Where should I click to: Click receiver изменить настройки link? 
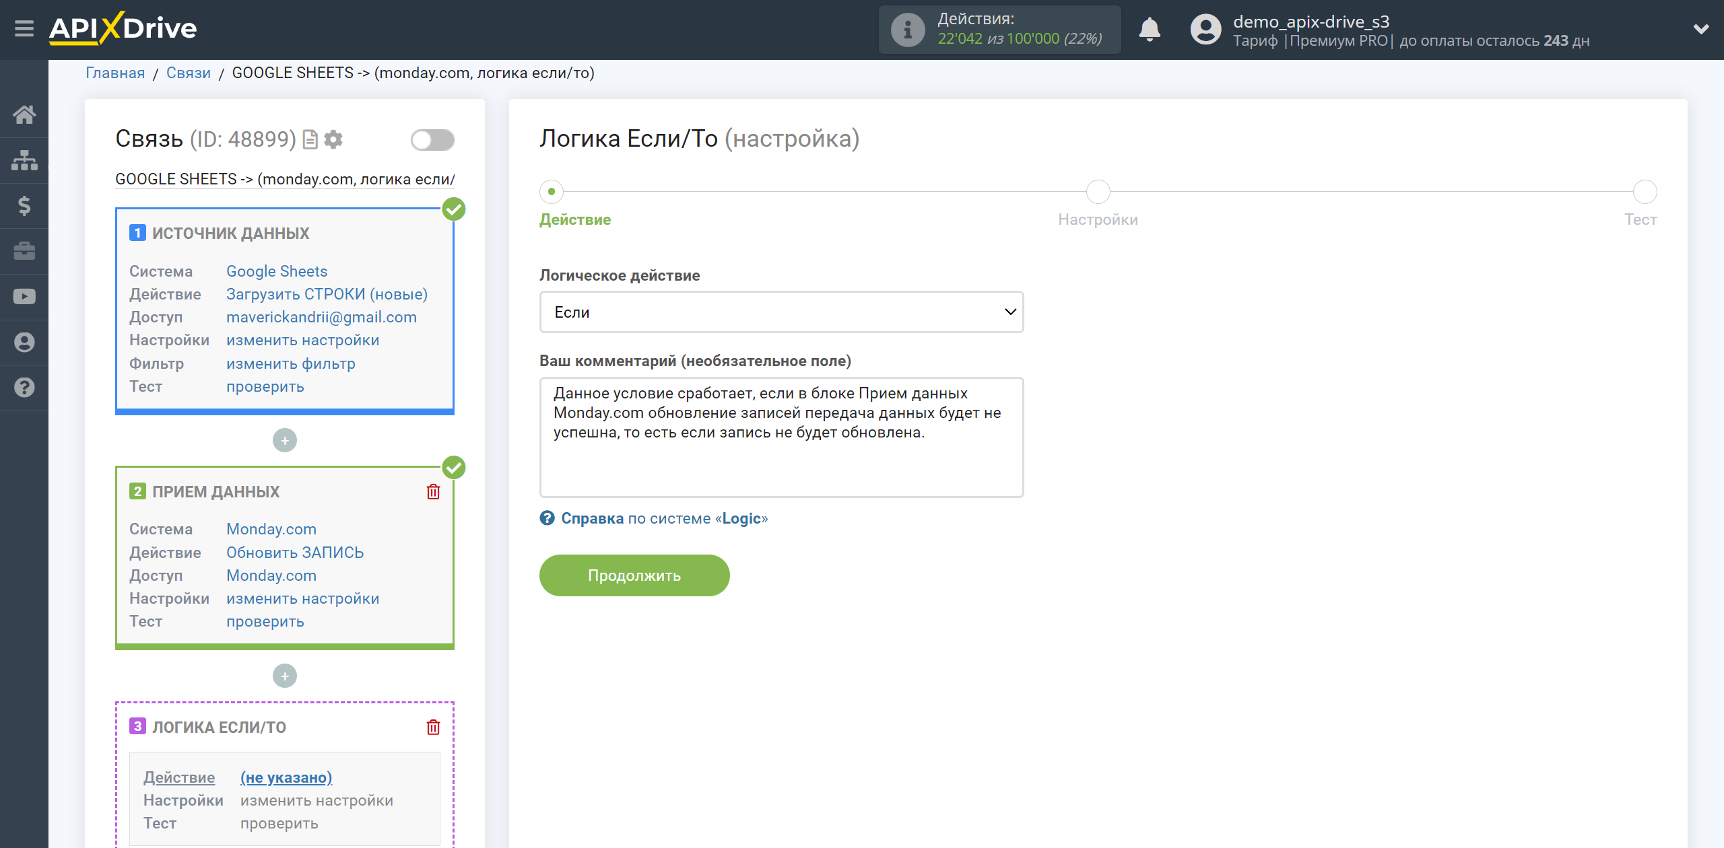(x=302, y=598)
